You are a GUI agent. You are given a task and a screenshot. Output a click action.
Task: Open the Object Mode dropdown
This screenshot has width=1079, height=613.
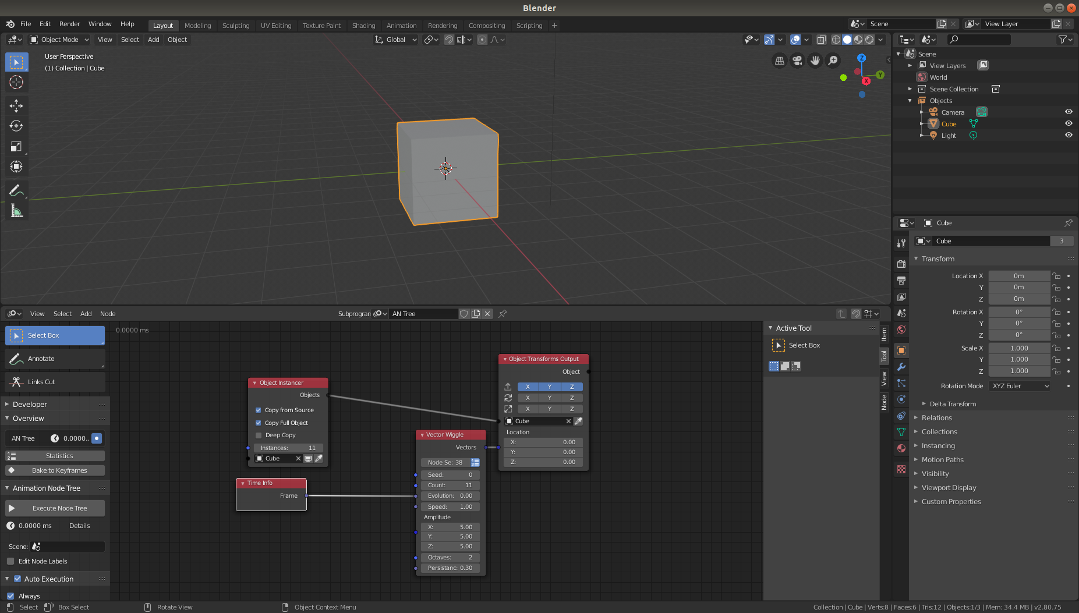point(59,40)
